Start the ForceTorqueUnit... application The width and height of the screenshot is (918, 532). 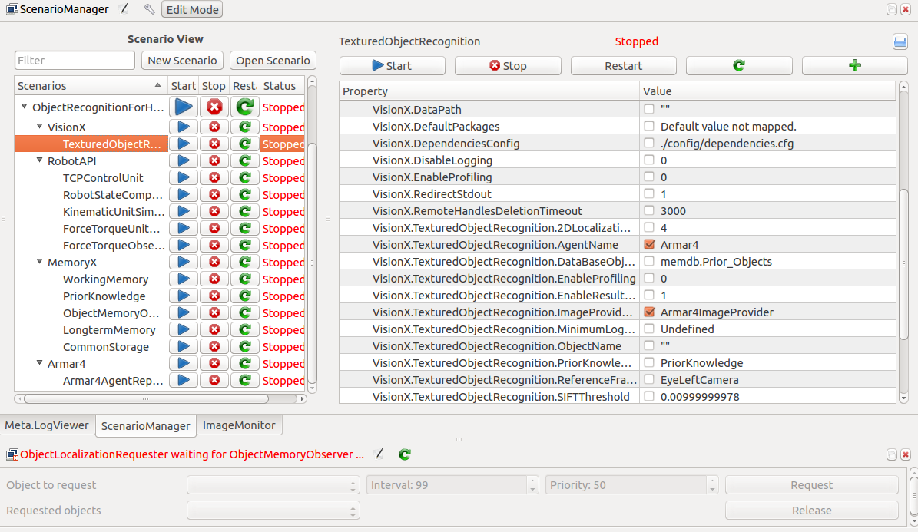tap(184, 228)
